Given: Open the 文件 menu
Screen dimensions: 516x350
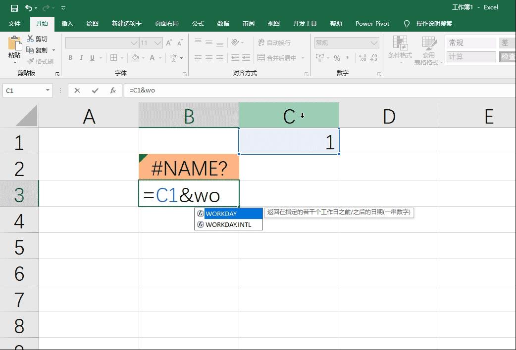Looking at the screenshot, I should click(15, 23).
